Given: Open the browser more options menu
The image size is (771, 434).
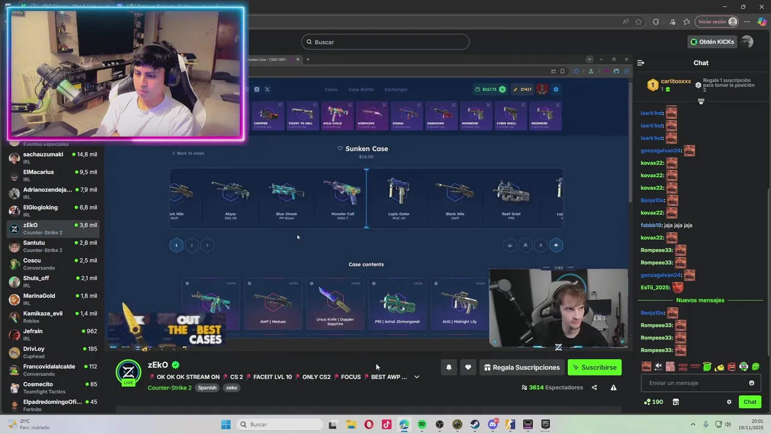Looking at the screenshot, I should (748, 22).
